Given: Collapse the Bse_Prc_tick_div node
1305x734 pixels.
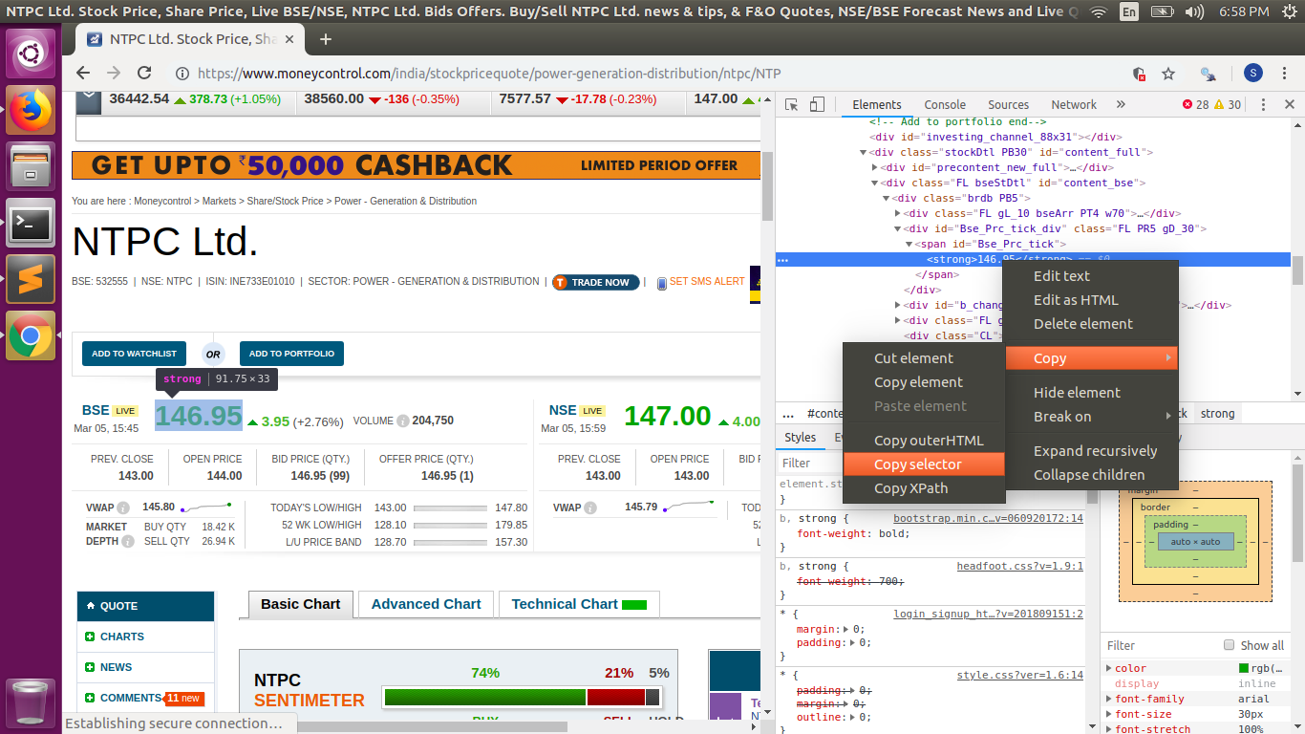Looking at the screenshot, I should (x=898, y=228).
